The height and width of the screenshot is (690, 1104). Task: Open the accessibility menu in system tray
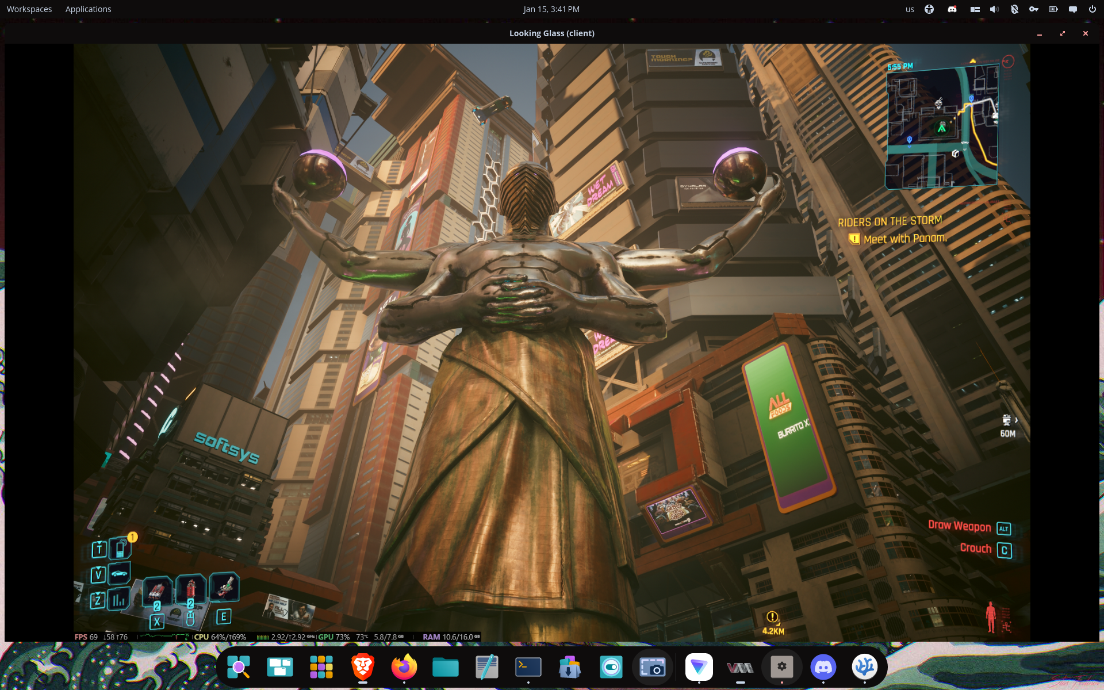(x=929, y=9)
